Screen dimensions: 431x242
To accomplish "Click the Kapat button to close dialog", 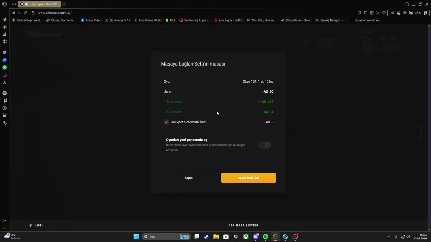I will coord(189,178).
